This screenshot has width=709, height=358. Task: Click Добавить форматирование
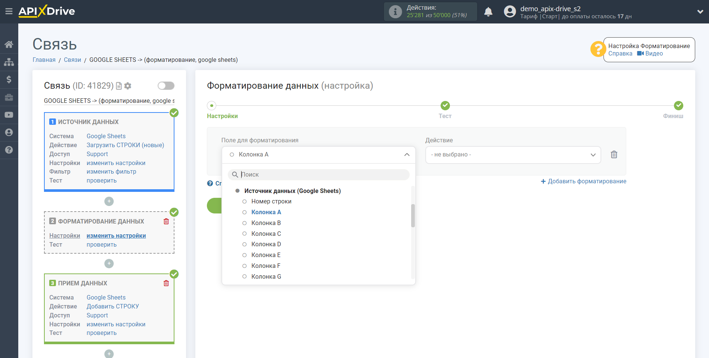pyautogui.click(x=583, y=181)
